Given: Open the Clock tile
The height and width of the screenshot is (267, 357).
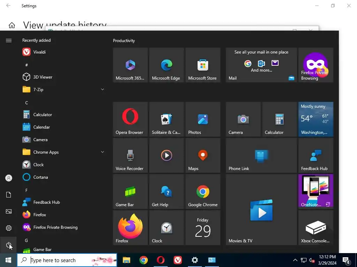Looking at the screenshot, I should coord(166,227).
